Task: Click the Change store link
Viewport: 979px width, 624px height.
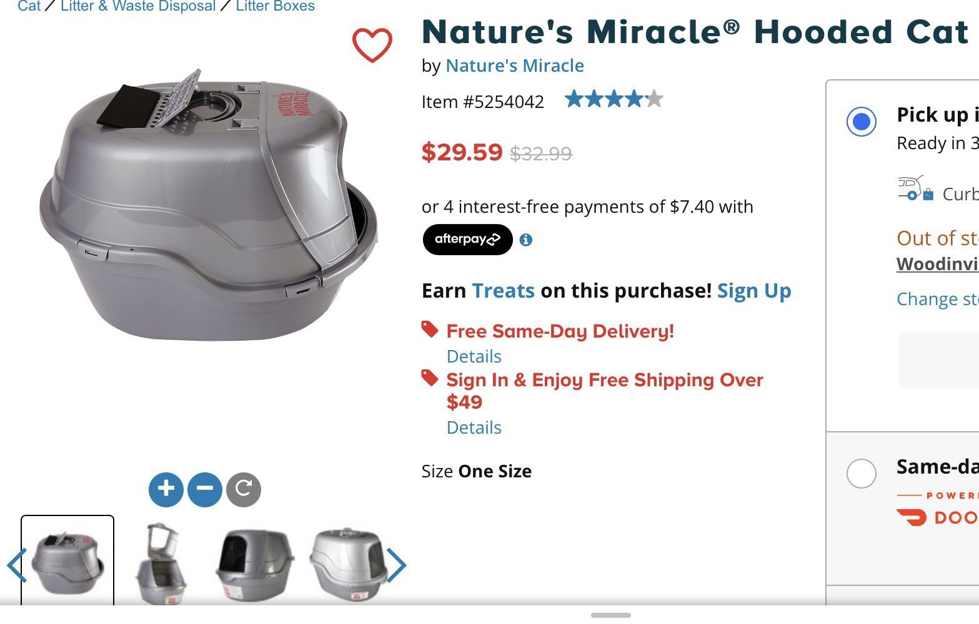Action: coord(937,299)
